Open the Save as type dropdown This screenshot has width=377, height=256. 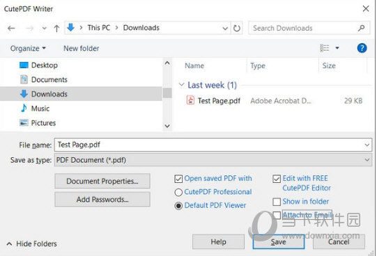213,160
